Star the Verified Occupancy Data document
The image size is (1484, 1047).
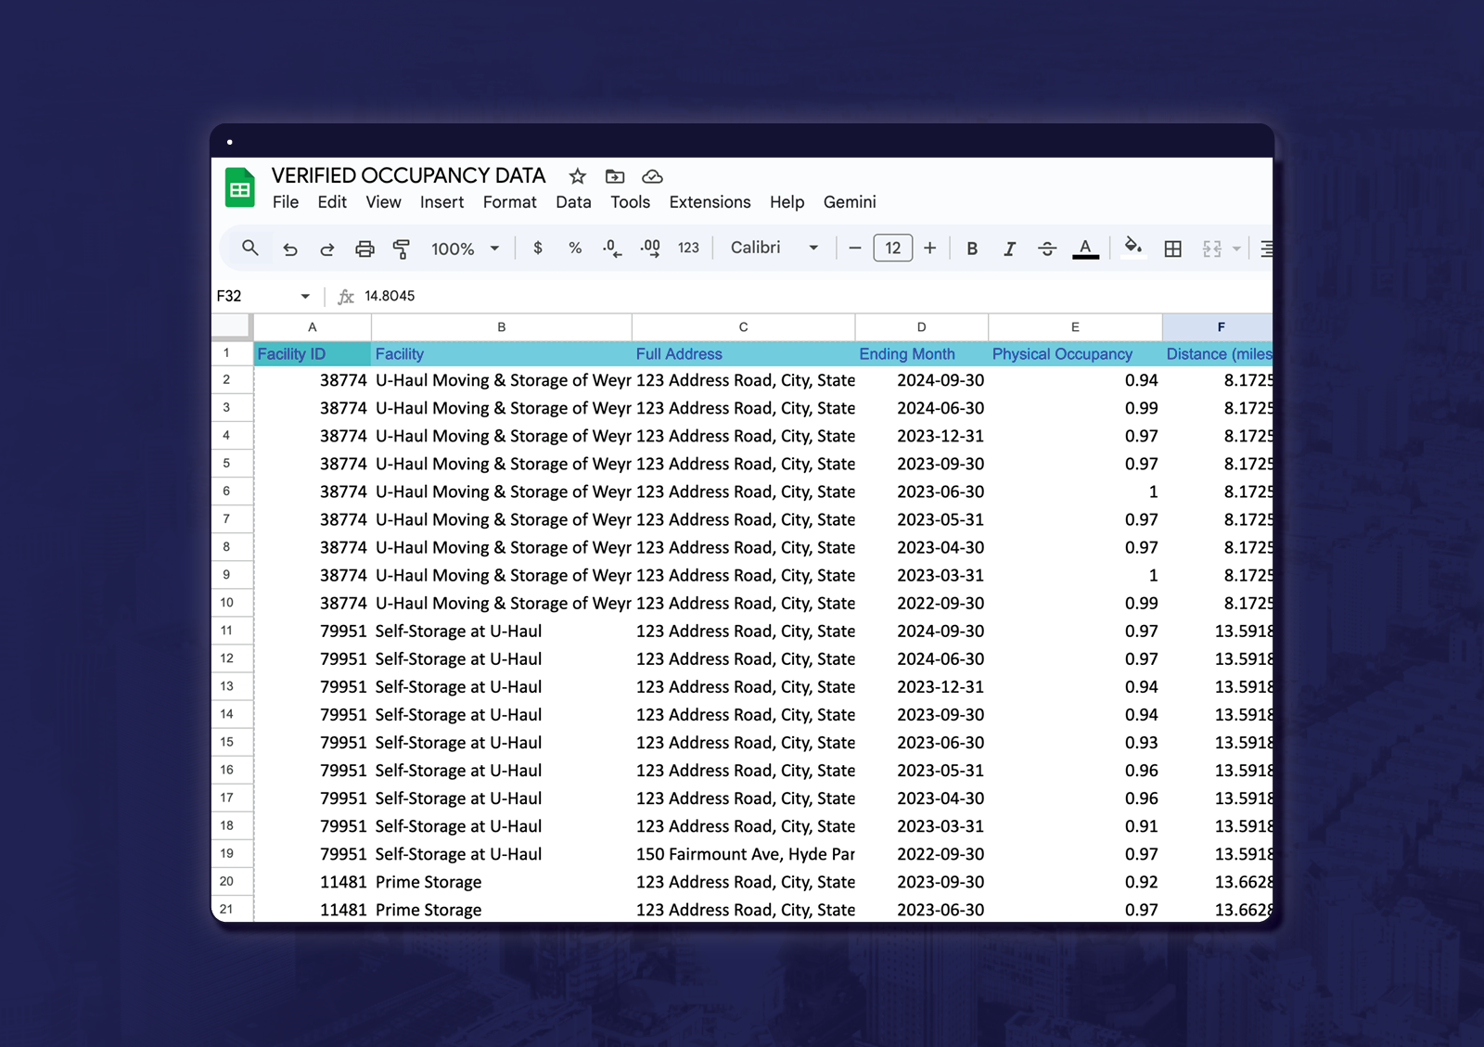578,176
